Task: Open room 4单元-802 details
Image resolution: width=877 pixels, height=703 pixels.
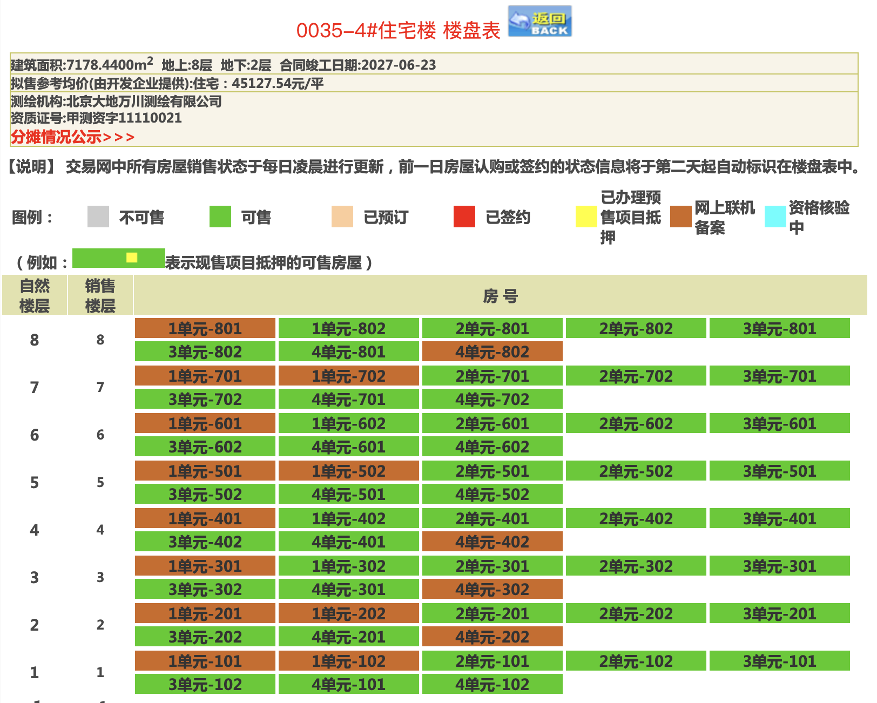Action: 492,351
